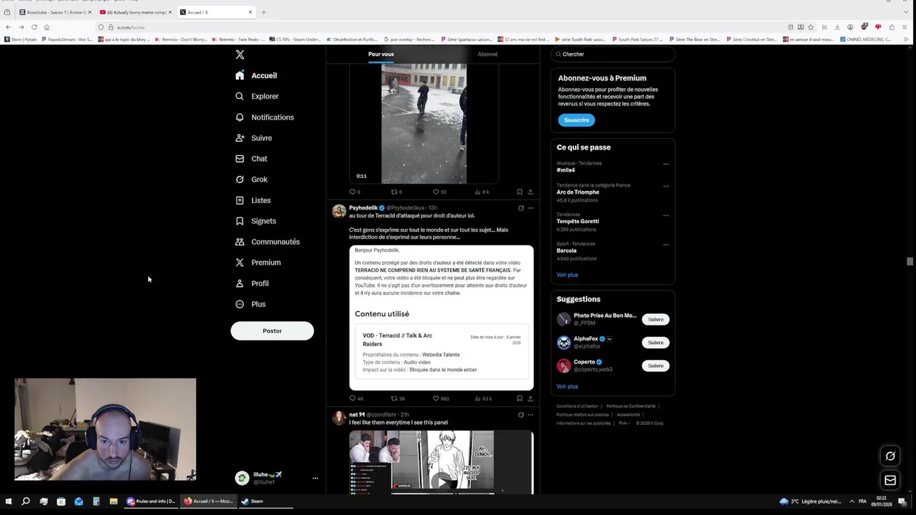Open the Windows Start menu
The image size is (916, 515).
tap(9, 501)
